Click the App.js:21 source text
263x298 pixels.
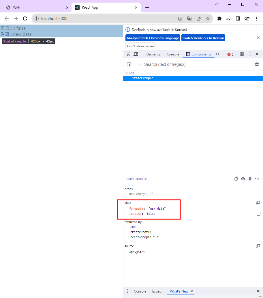click(x=137, y=252)
